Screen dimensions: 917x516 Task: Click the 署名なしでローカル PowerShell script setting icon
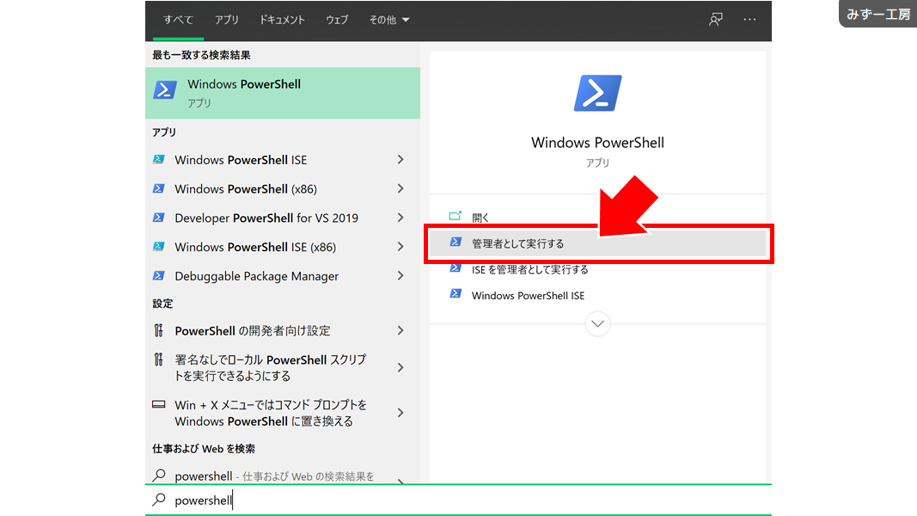pos(158,359)
